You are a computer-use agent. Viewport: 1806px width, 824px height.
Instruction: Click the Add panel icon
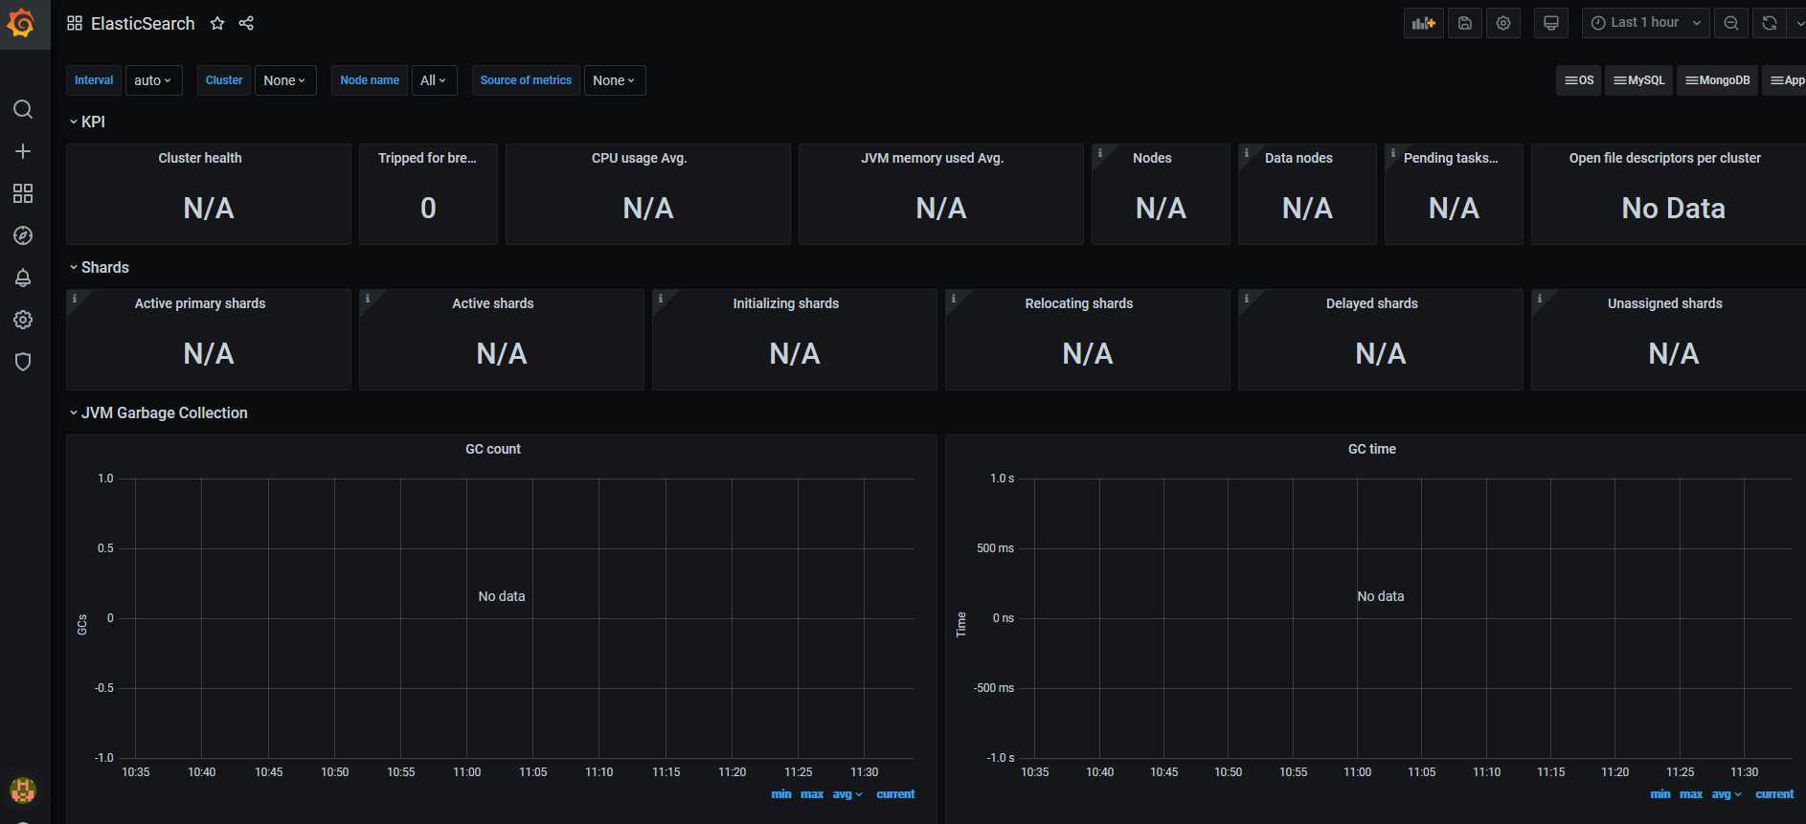tap(1423, 23)
